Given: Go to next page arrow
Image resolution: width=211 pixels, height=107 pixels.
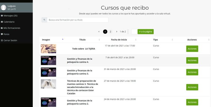Looking at the screenshot, I should point(117,32).
